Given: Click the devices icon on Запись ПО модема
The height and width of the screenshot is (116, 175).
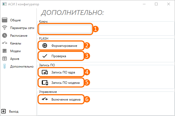Looking at the screenshot, I should (x=45, y=83).
